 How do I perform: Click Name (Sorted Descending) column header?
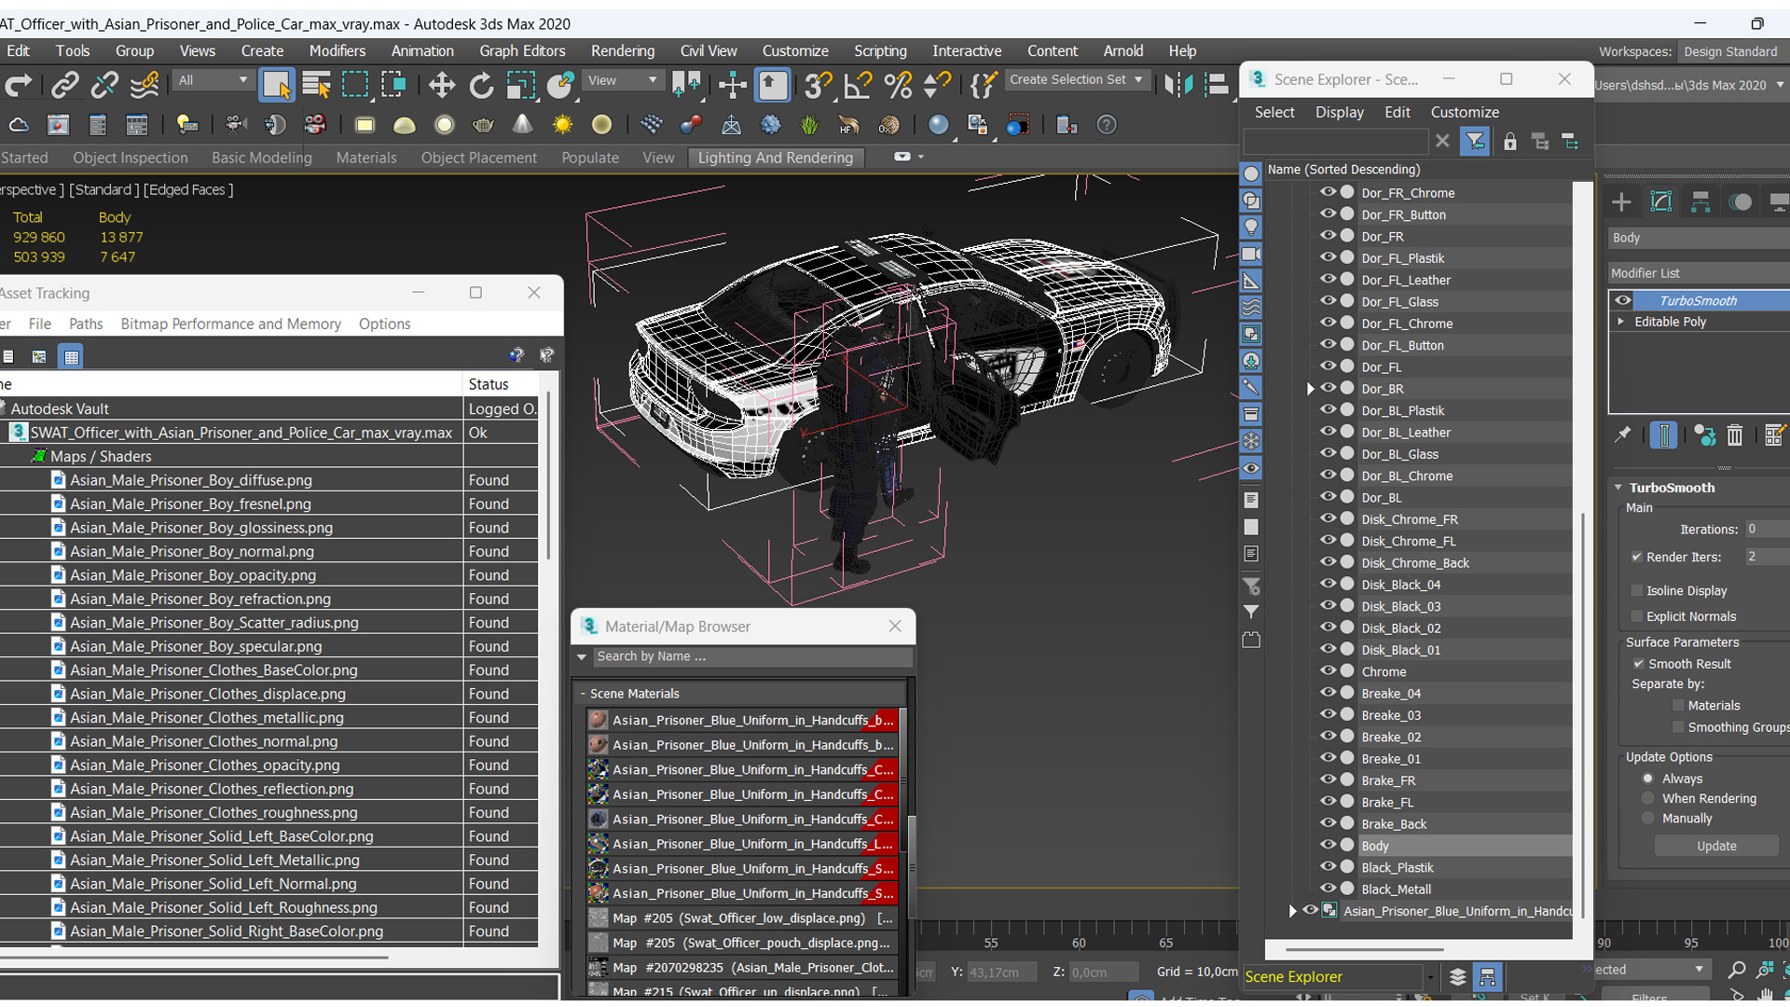(x=1417, y=170)
